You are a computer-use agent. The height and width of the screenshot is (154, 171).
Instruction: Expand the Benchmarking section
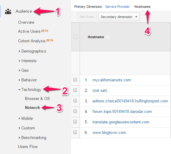coord(32,138)
